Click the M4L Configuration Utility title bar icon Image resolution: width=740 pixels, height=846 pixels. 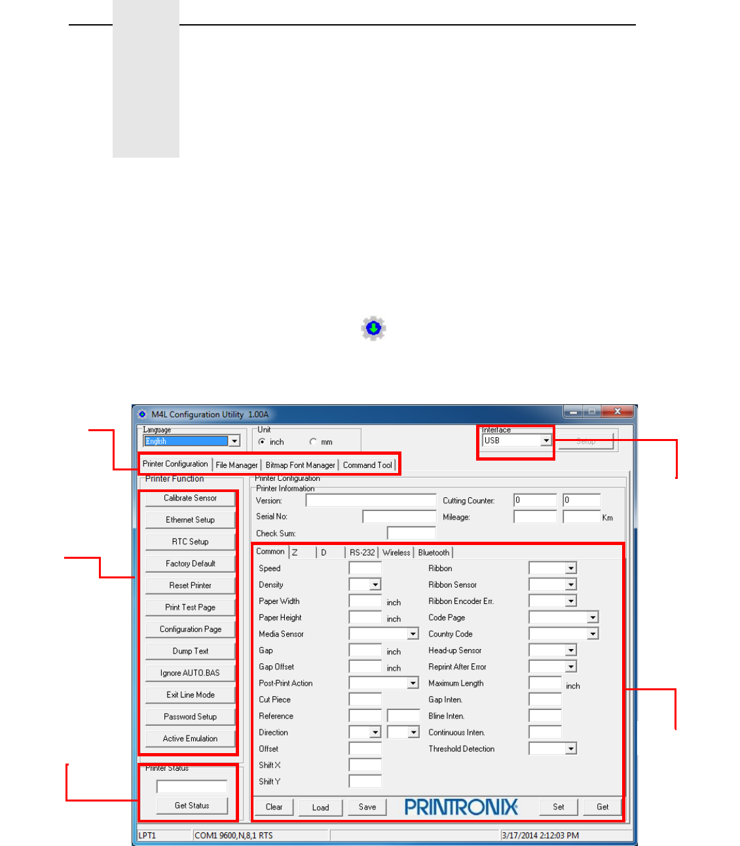[142, 414]
